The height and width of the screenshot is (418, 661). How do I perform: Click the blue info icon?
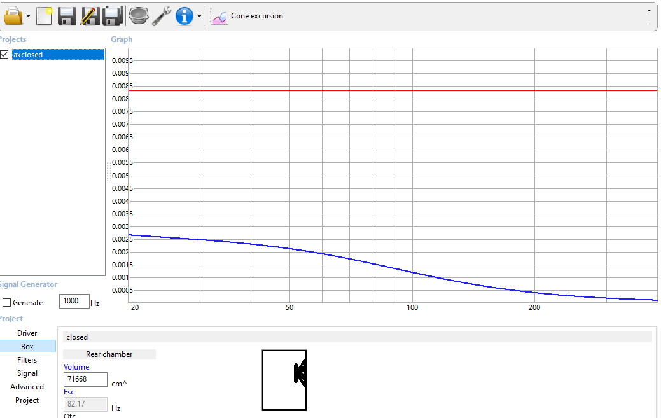click(x=184, y=16)
